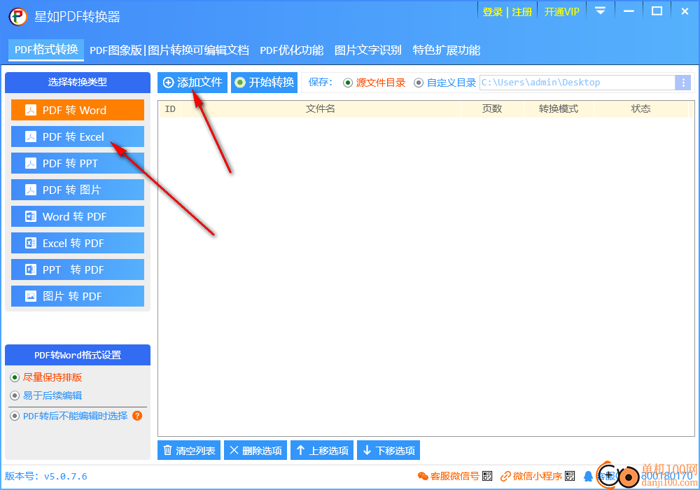Close the application window
The height and width of the screenshot is (490, 700).
point(685,11)
